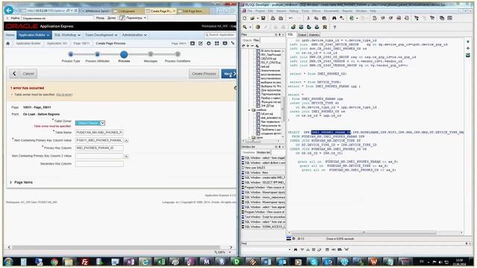The image size is (477, 268).
Task: Open the Параметры dropdown in find bar
Action: [x=133, y=18]
